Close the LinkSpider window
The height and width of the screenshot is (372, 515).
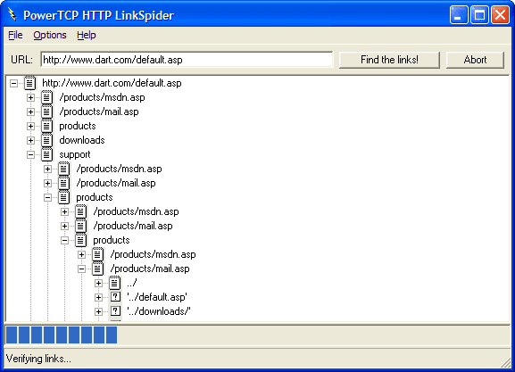point(500,15)
